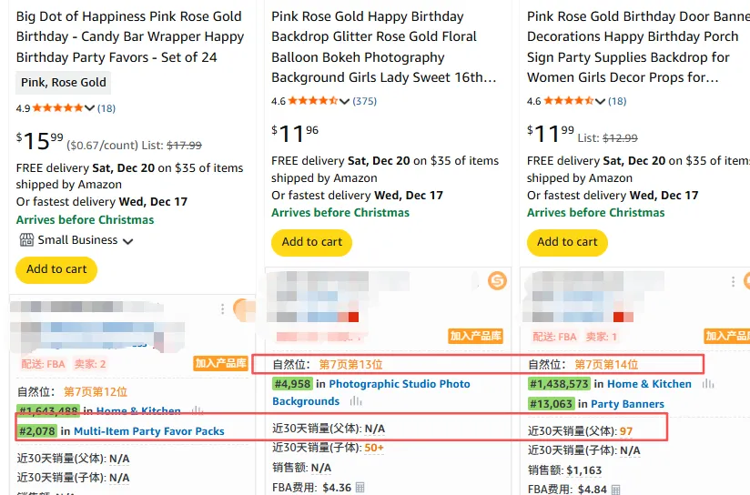Image resolution: width=750 pixels, height=495 pixels.
Task: Open three-dot menu in first seller panel
Action: [222, 309]
